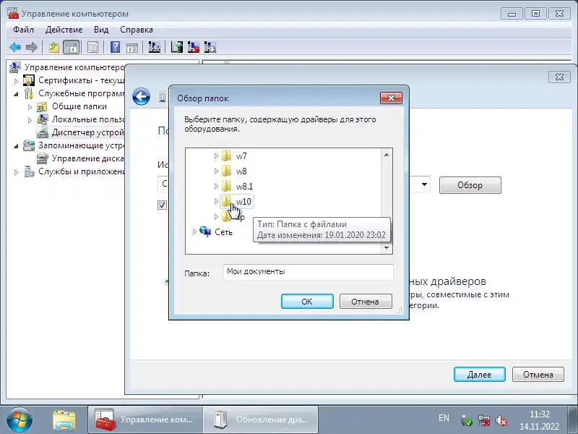Click the Uninstall device toolbar icon
The height and width of the screenshot is (434, 578).
[193, 47]
